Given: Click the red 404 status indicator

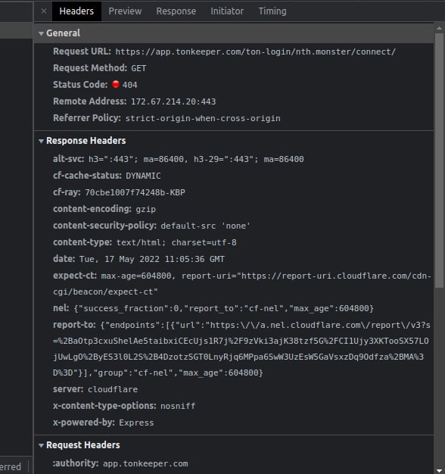Looking at the screenshot, I should coord(116,84).
